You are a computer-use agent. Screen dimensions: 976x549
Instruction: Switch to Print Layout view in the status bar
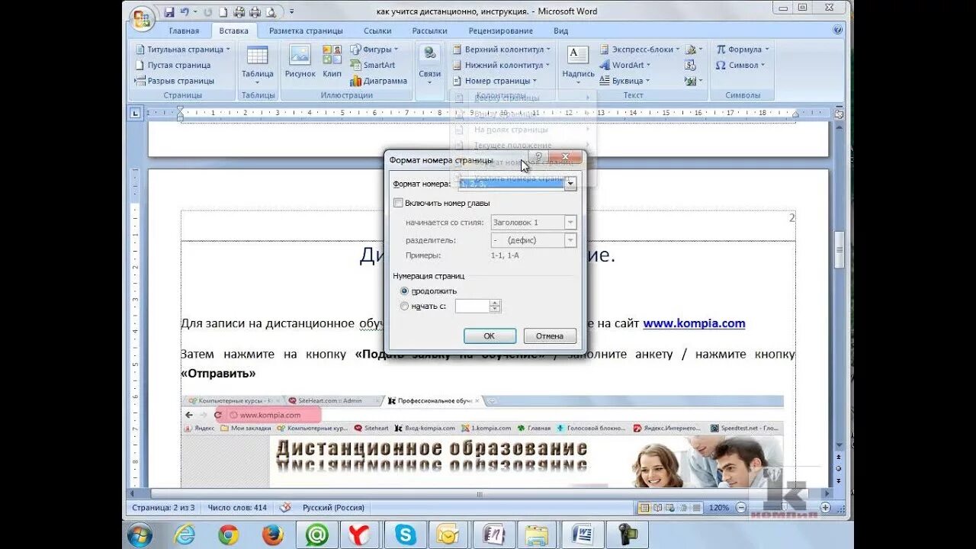click(645, 507)
